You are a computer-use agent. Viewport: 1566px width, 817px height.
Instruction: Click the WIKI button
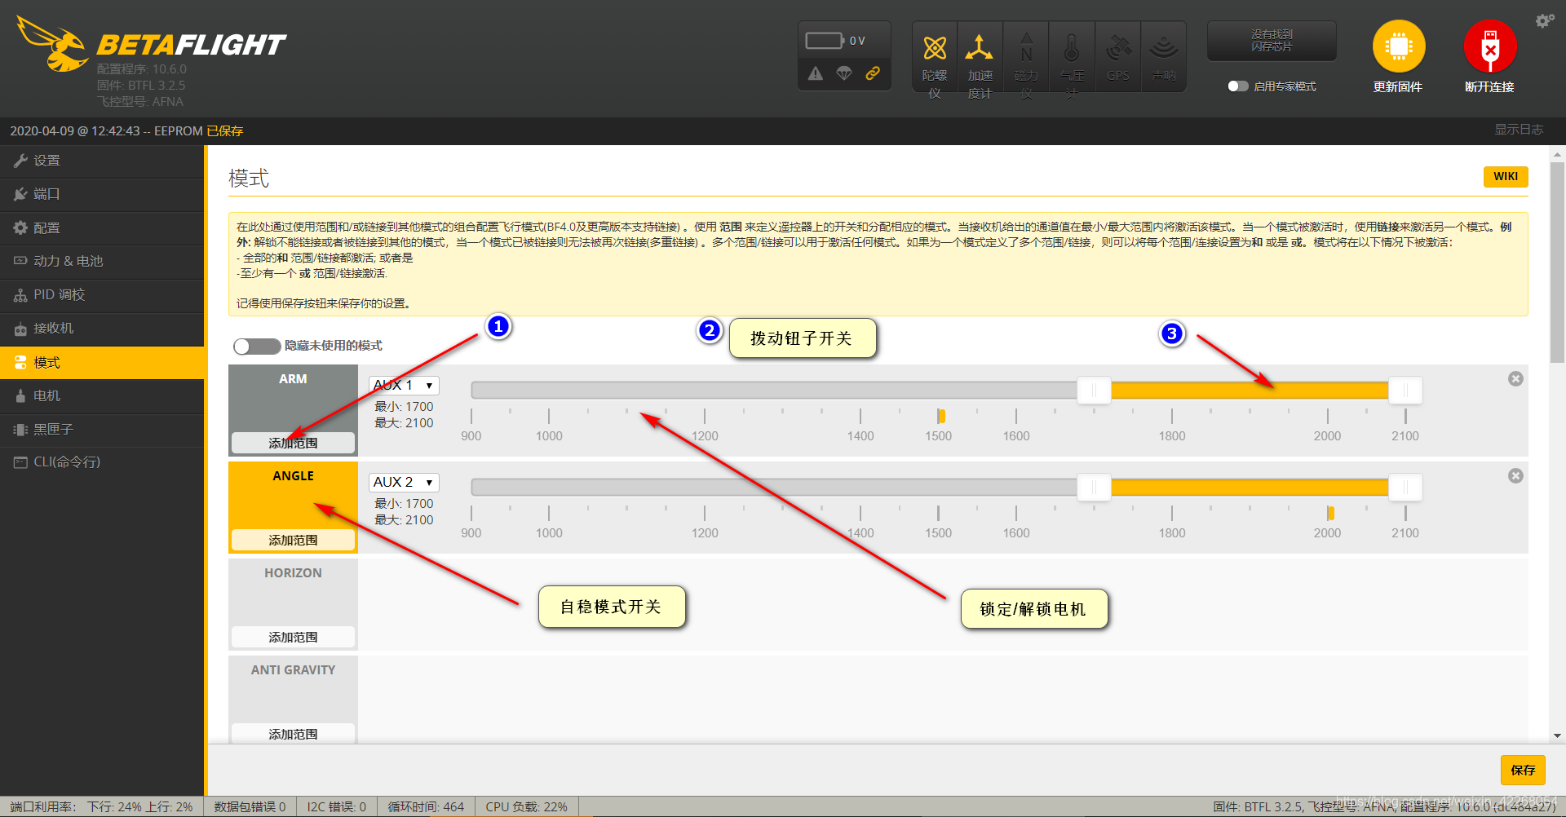(1506, 176)
